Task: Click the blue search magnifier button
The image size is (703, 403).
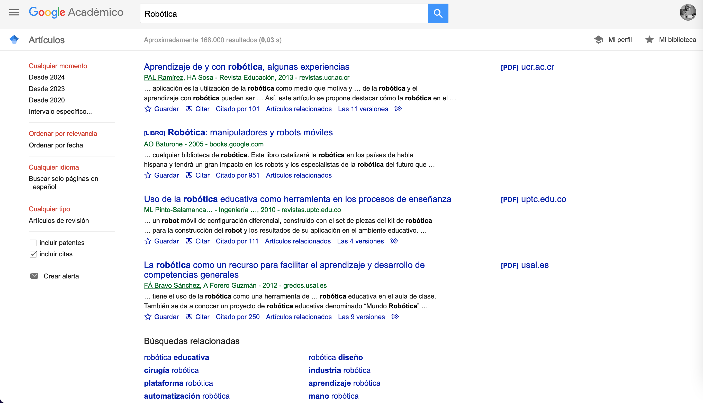Action: point(438,13)
